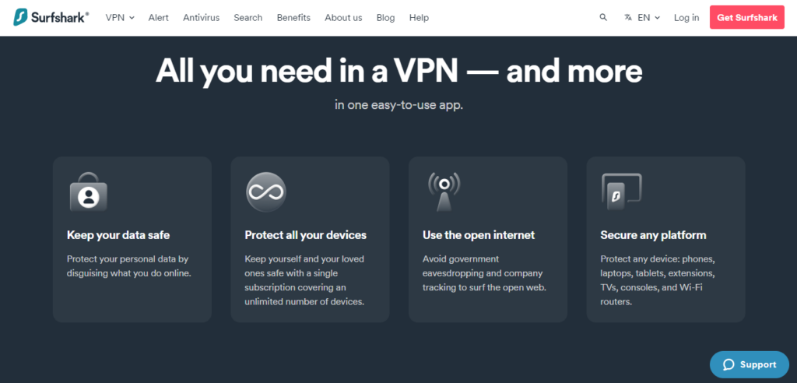
Task: Click the devices platform icon
Action: click(x=622, y=191)
